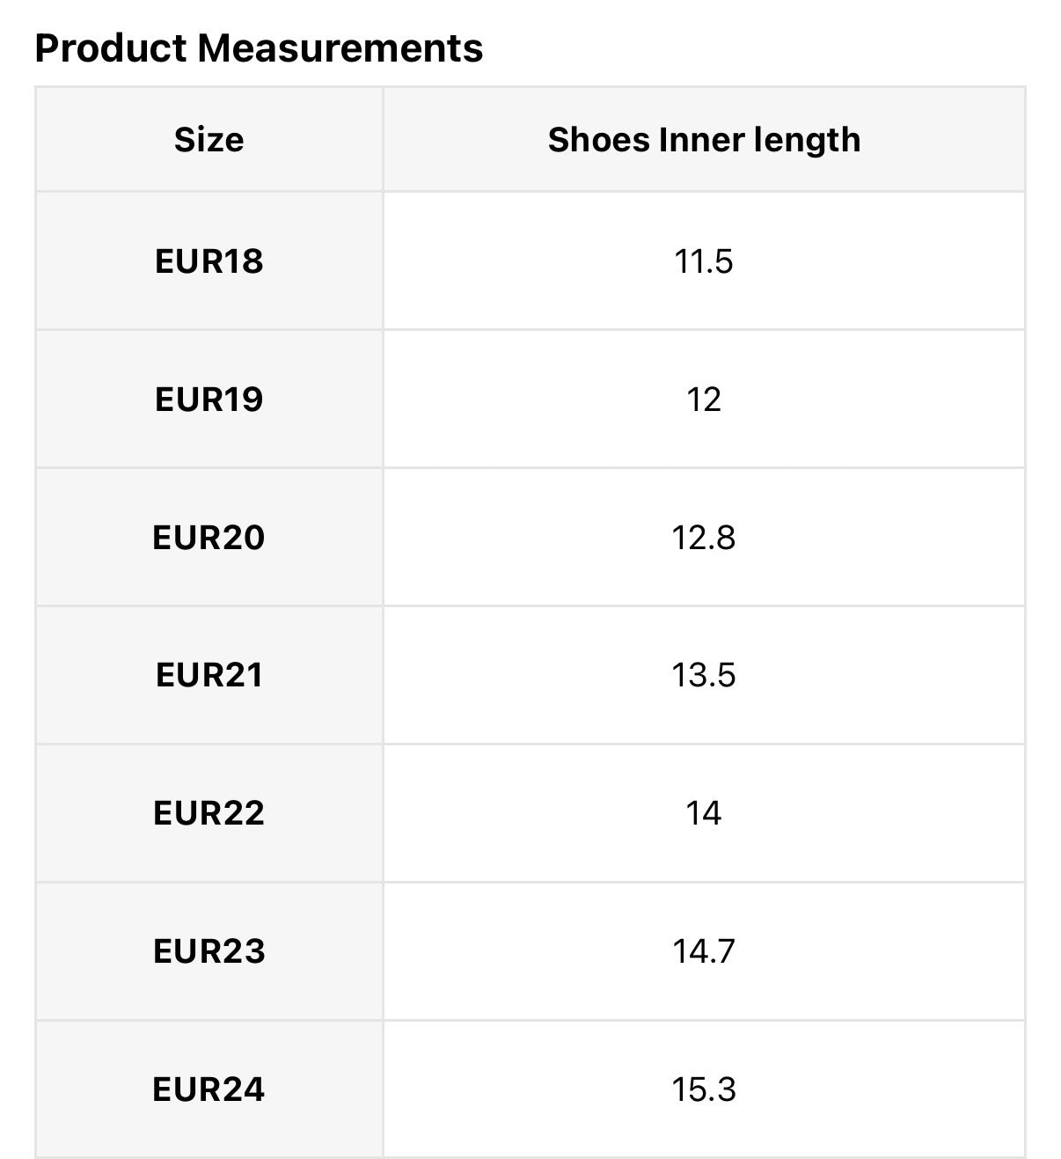1061x1159 pixels.
Task: Select the EUR23 size cell
Action: tap(209, 951)
